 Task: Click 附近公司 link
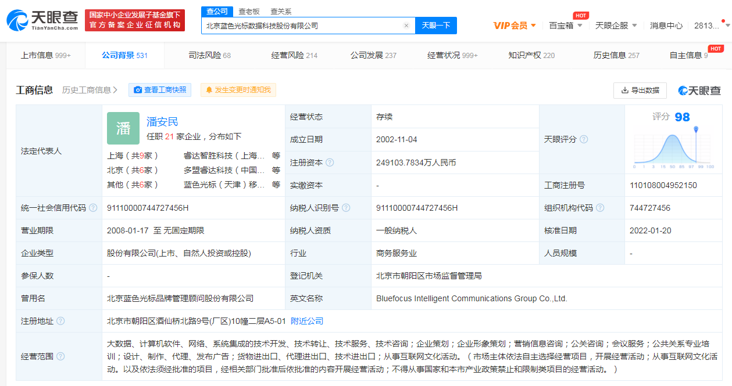point(307,321)
